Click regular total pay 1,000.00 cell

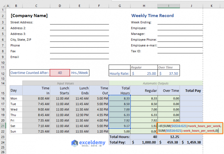[x=144, y=142]
